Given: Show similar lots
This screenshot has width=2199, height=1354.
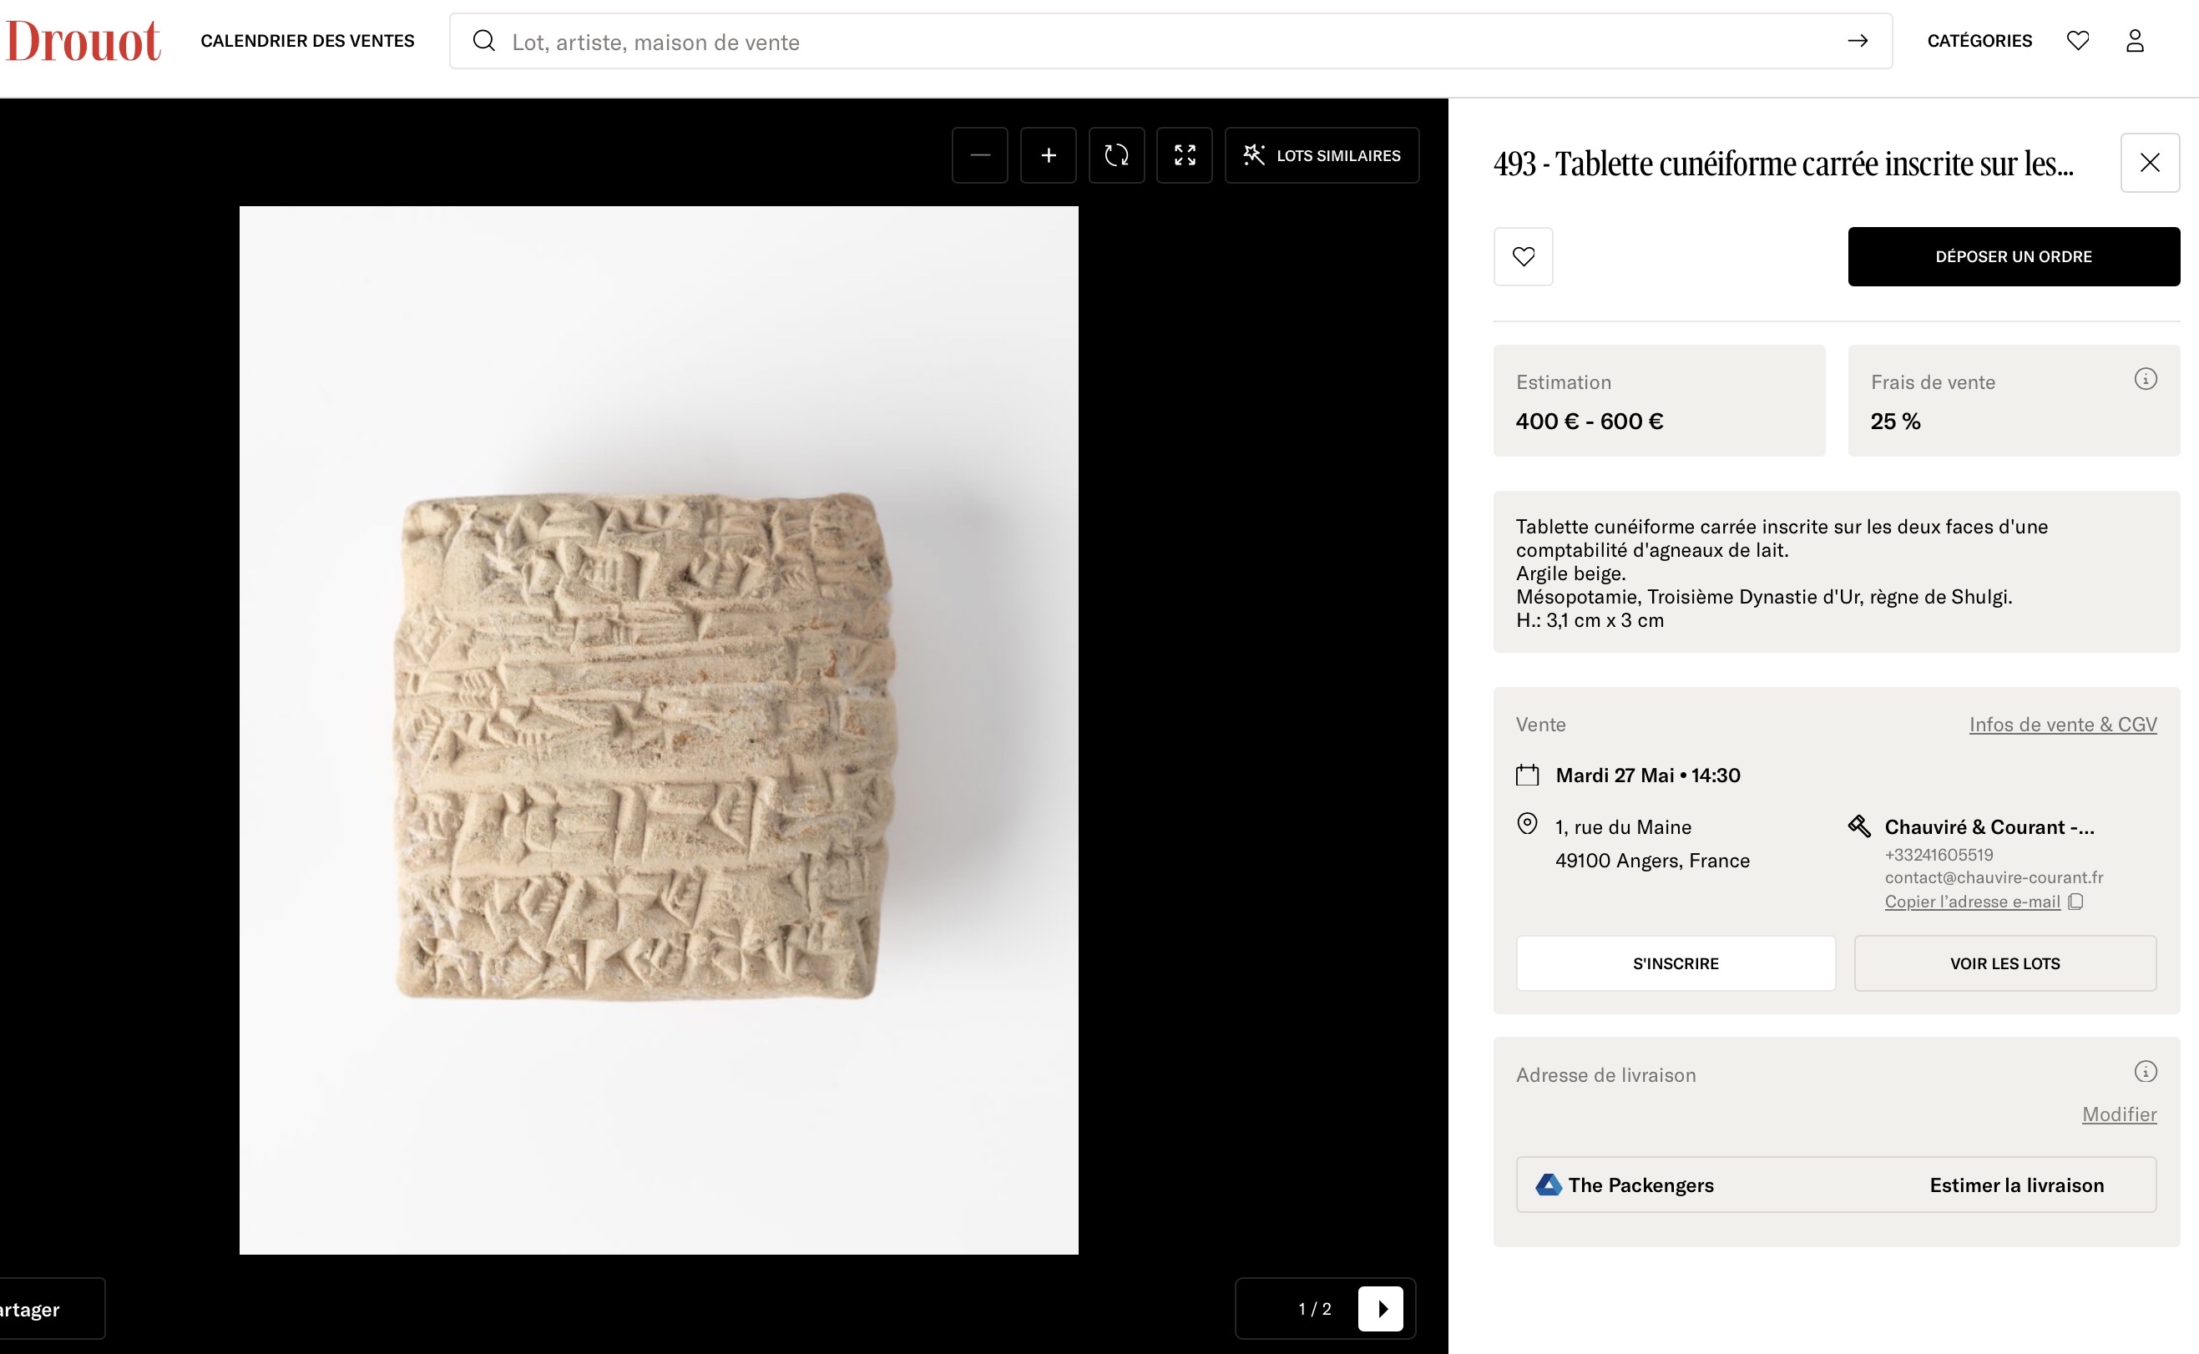Looking at the screenshot, I should point(1322,156).
